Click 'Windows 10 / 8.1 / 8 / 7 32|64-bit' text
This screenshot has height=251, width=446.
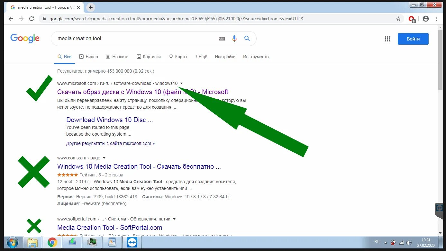(198, 197)
